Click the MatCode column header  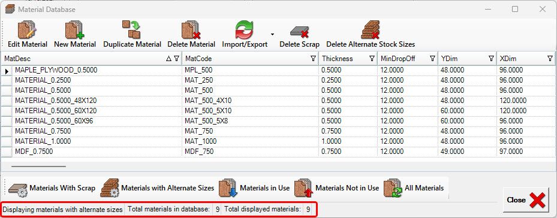coord(250,59)
